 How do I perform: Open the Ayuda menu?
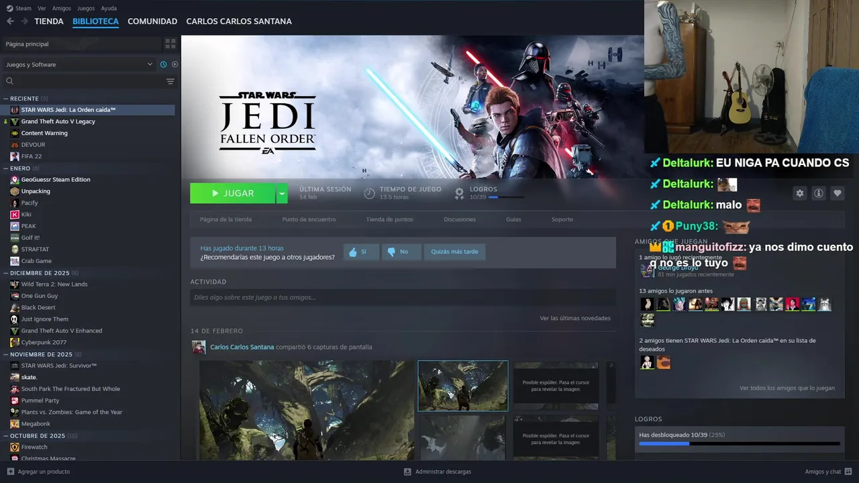109,8
